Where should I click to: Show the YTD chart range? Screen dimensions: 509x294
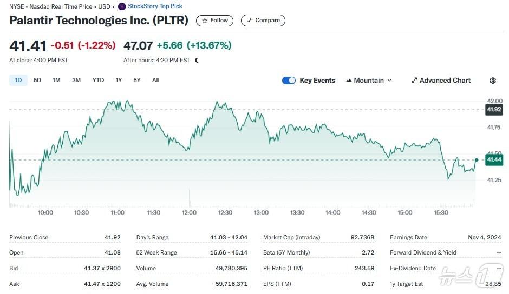(x=98, y=80)
